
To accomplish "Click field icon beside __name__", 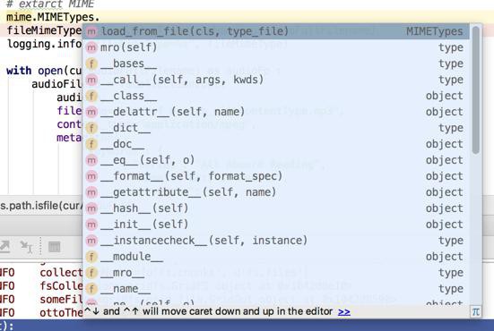I will pos(91,289).
